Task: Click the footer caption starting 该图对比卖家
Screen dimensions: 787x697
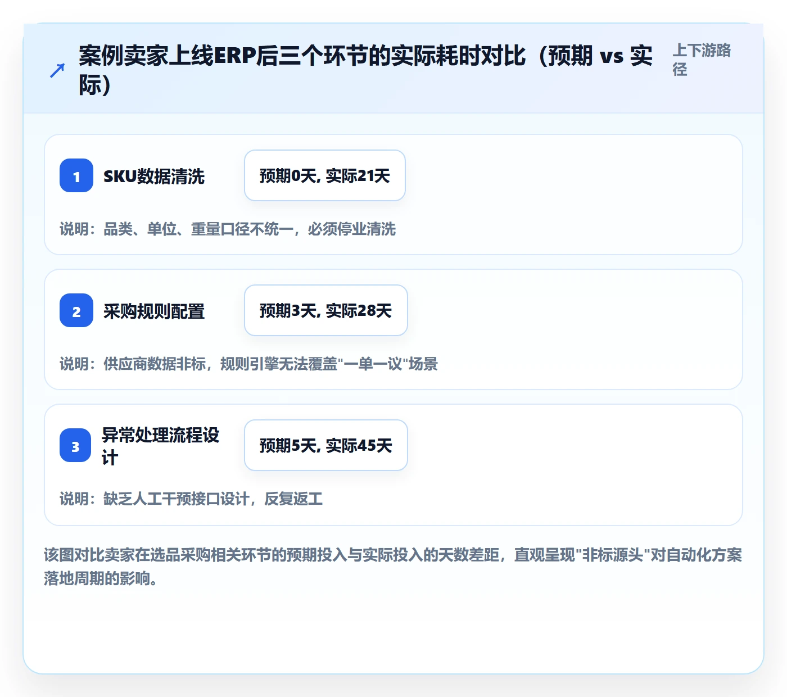Action: (393, 567)
